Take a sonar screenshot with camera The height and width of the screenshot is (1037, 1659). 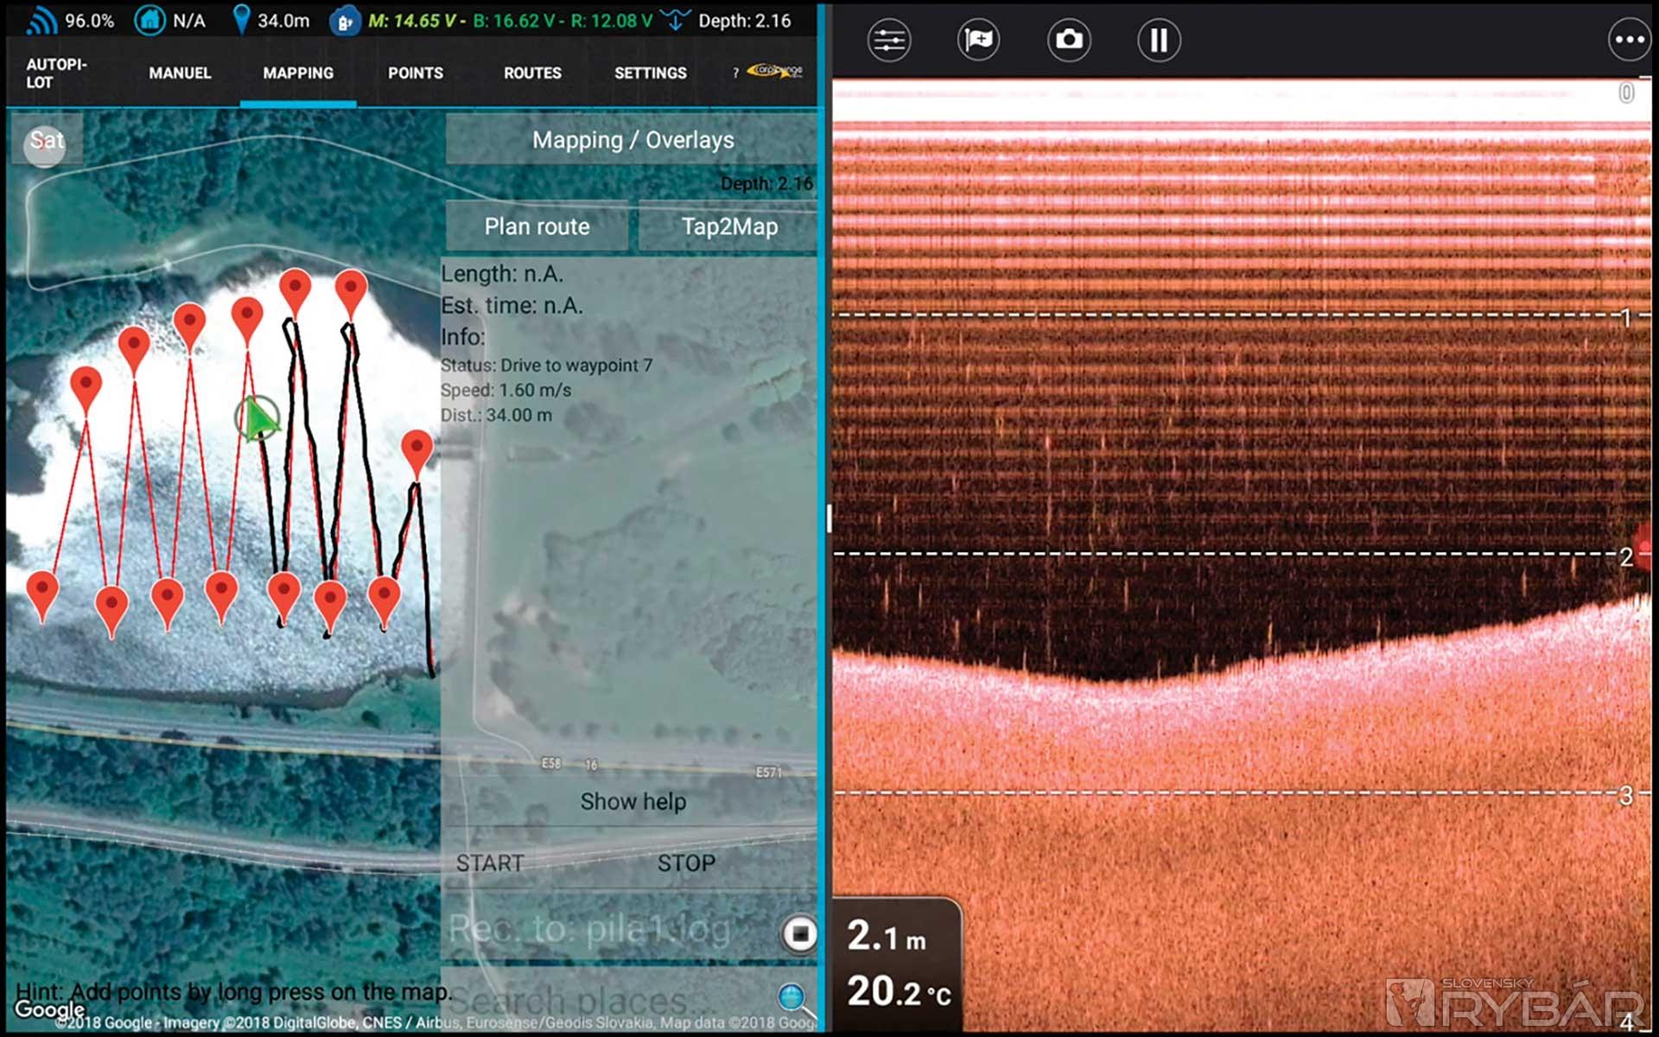click(x=1069, y=40)
